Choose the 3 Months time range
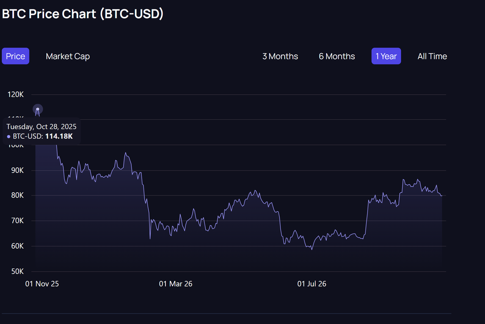Screen dimensions: 485x324 (280, 56)
